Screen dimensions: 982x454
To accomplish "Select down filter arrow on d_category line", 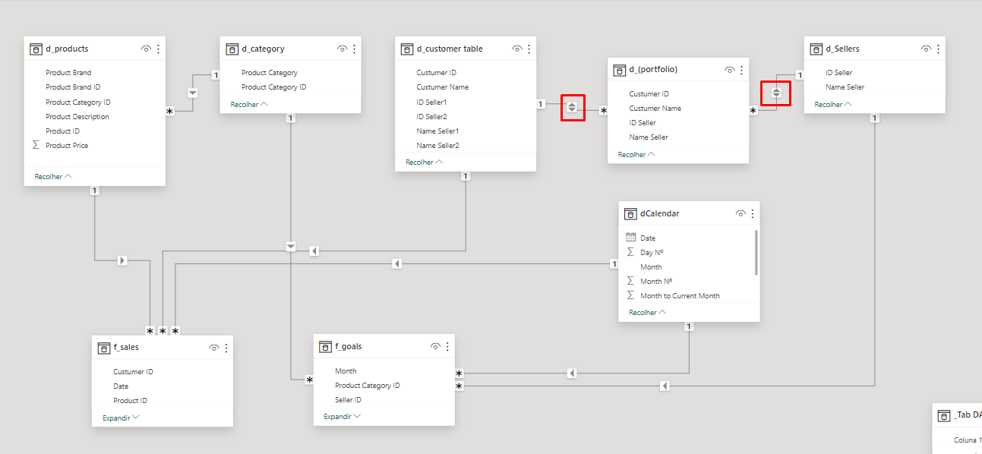I will pyautogui.click(x=290, y=246).
